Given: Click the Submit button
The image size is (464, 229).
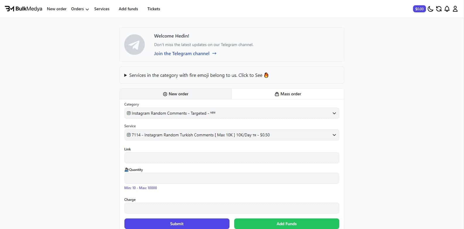Looking at the screenshot, I should [x=177, y=224].
